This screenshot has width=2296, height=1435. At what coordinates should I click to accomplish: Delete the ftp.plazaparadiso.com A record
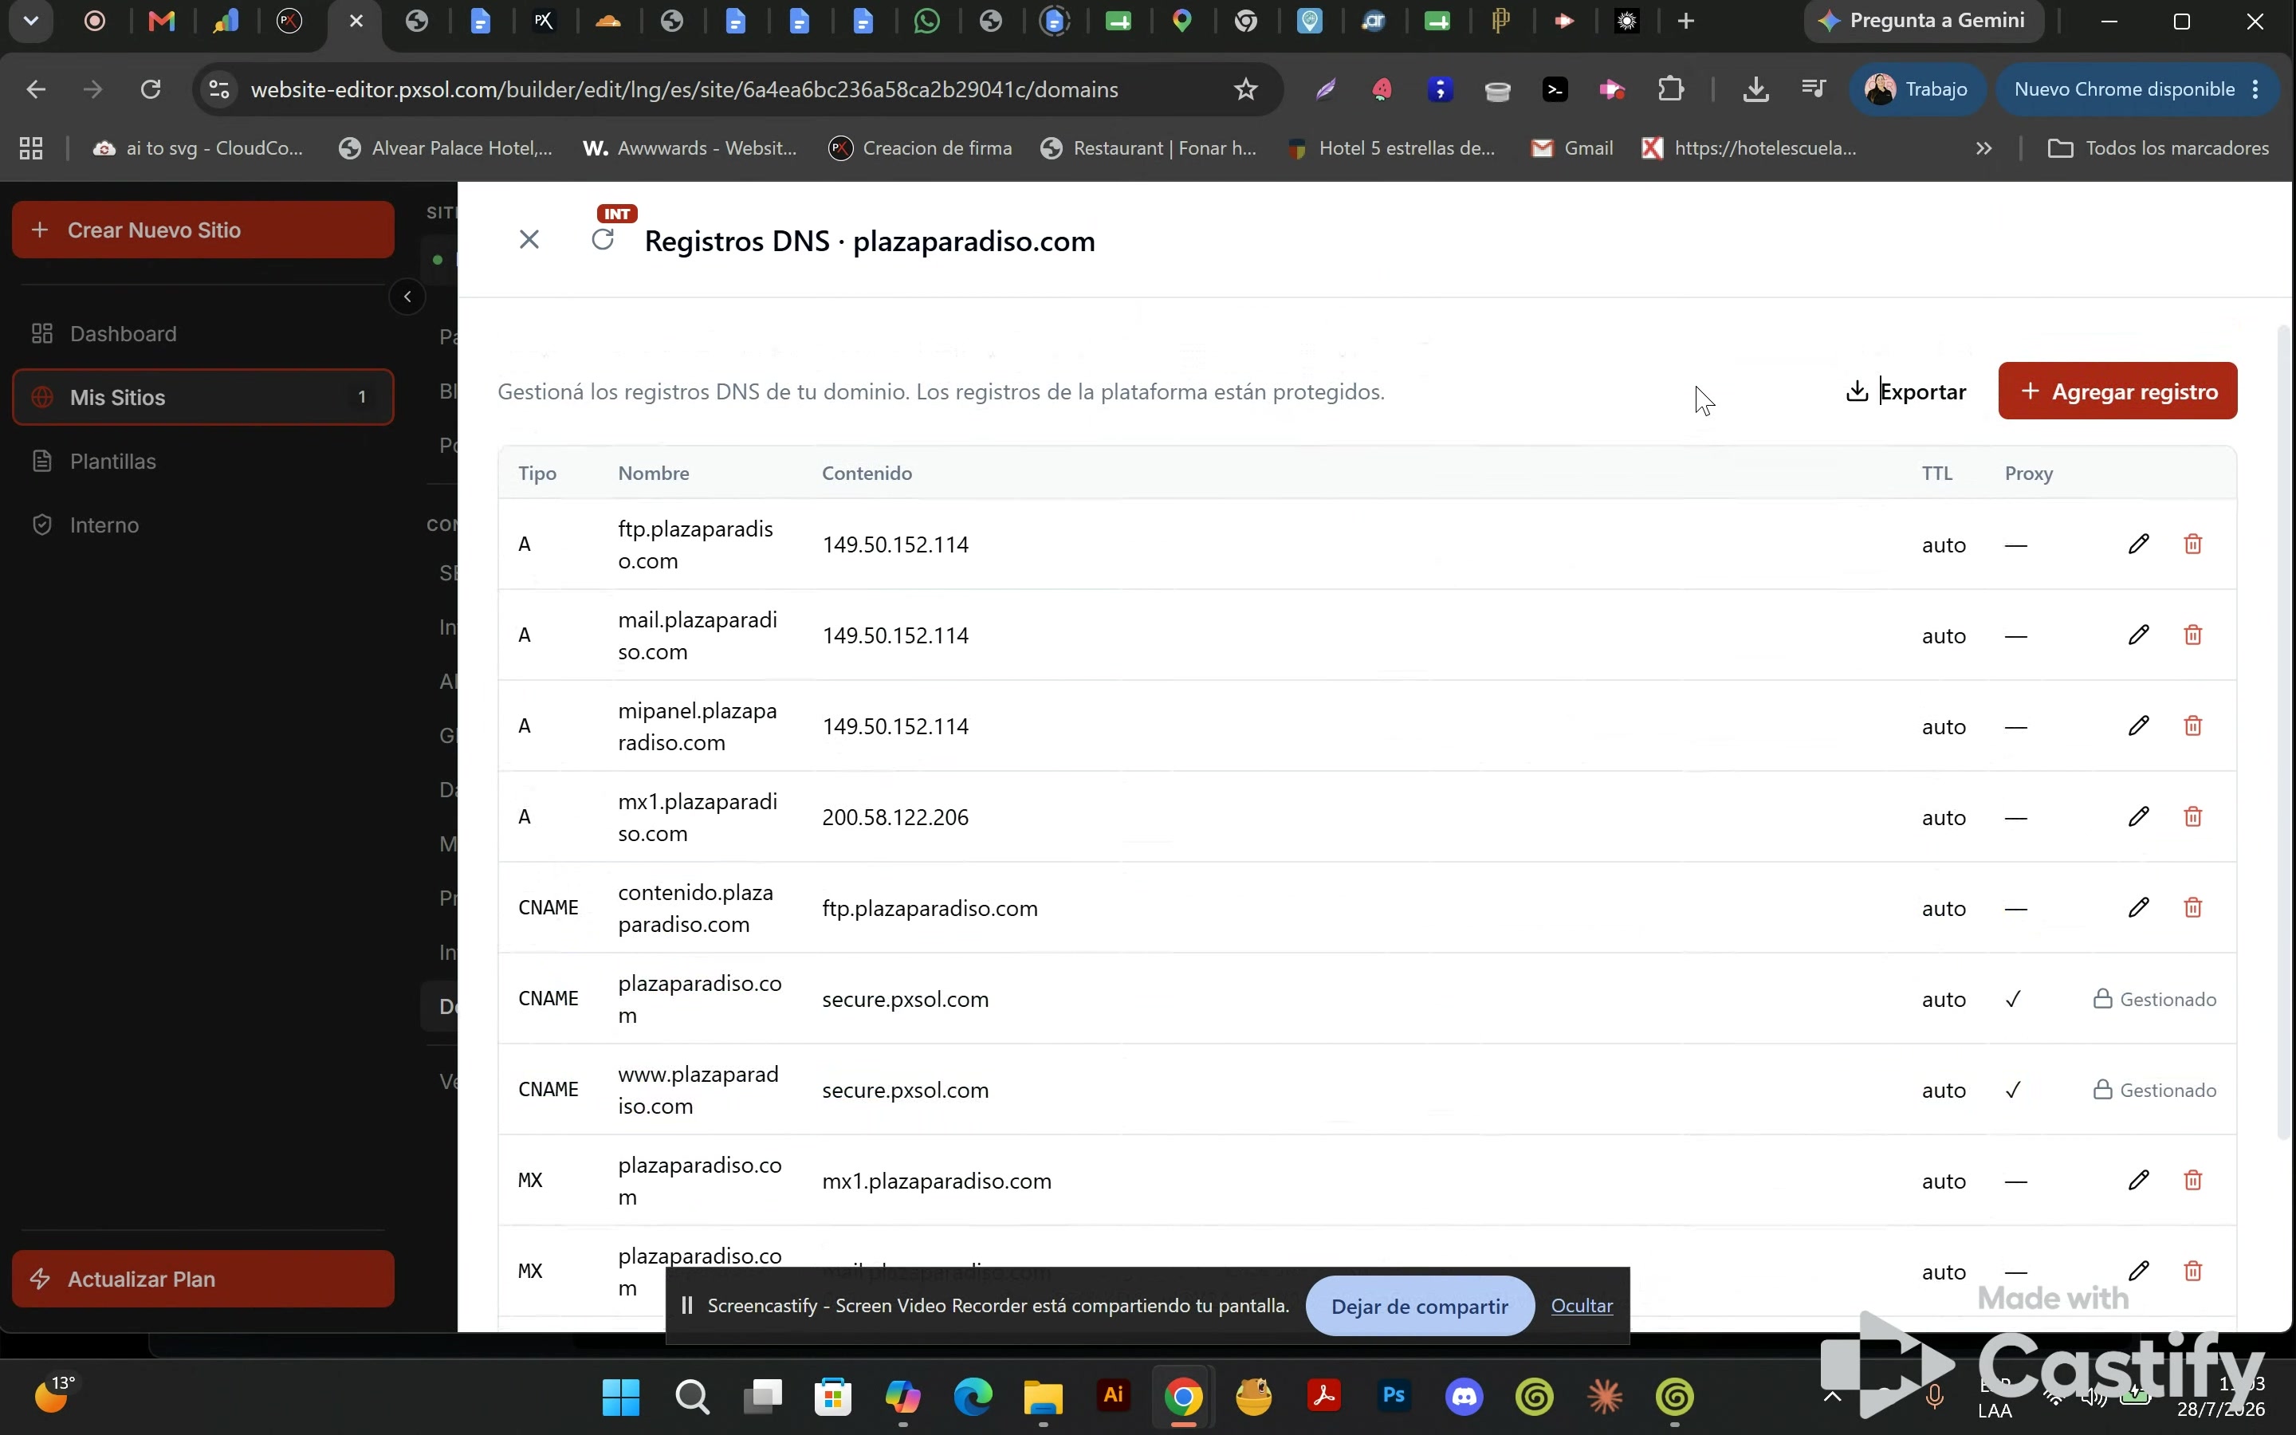click(x=2192, y=544)
